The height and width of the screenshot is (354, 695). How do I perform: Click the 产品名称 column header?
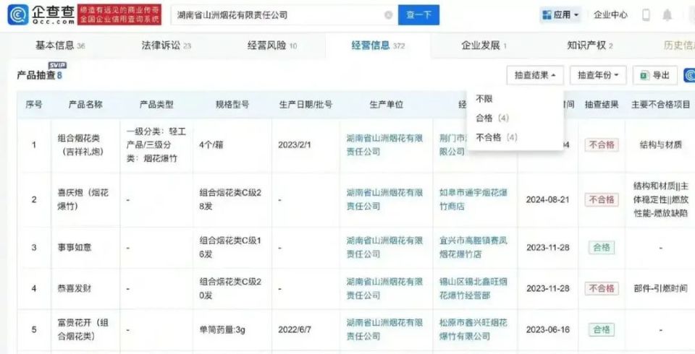tap(85, 105)
